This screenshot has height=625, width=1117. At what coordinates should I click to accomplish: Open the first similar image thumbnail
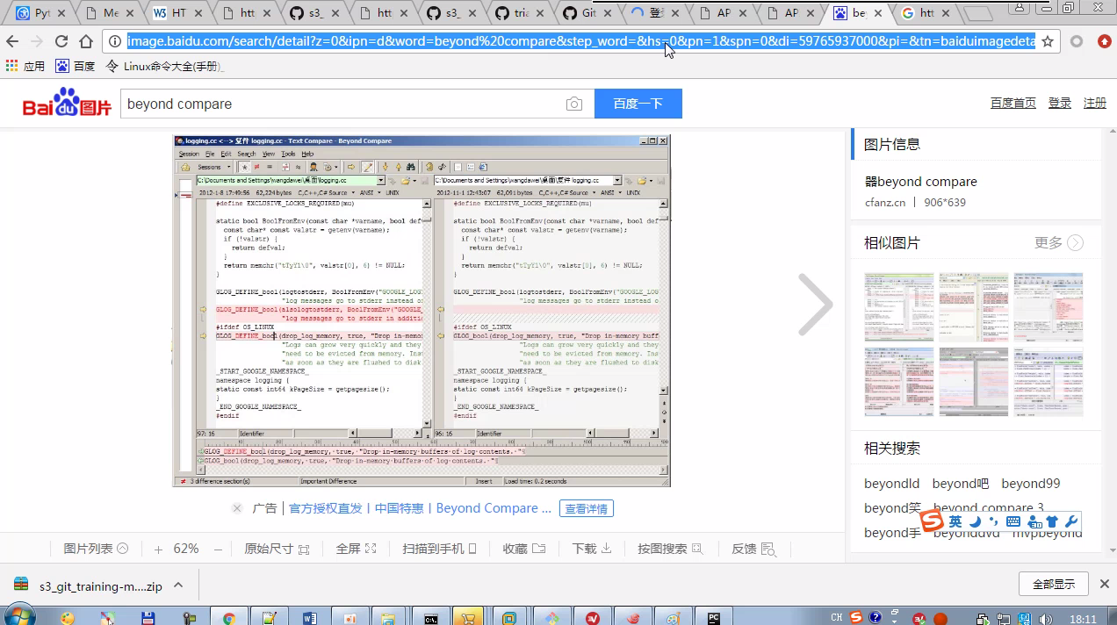[899, 306]
